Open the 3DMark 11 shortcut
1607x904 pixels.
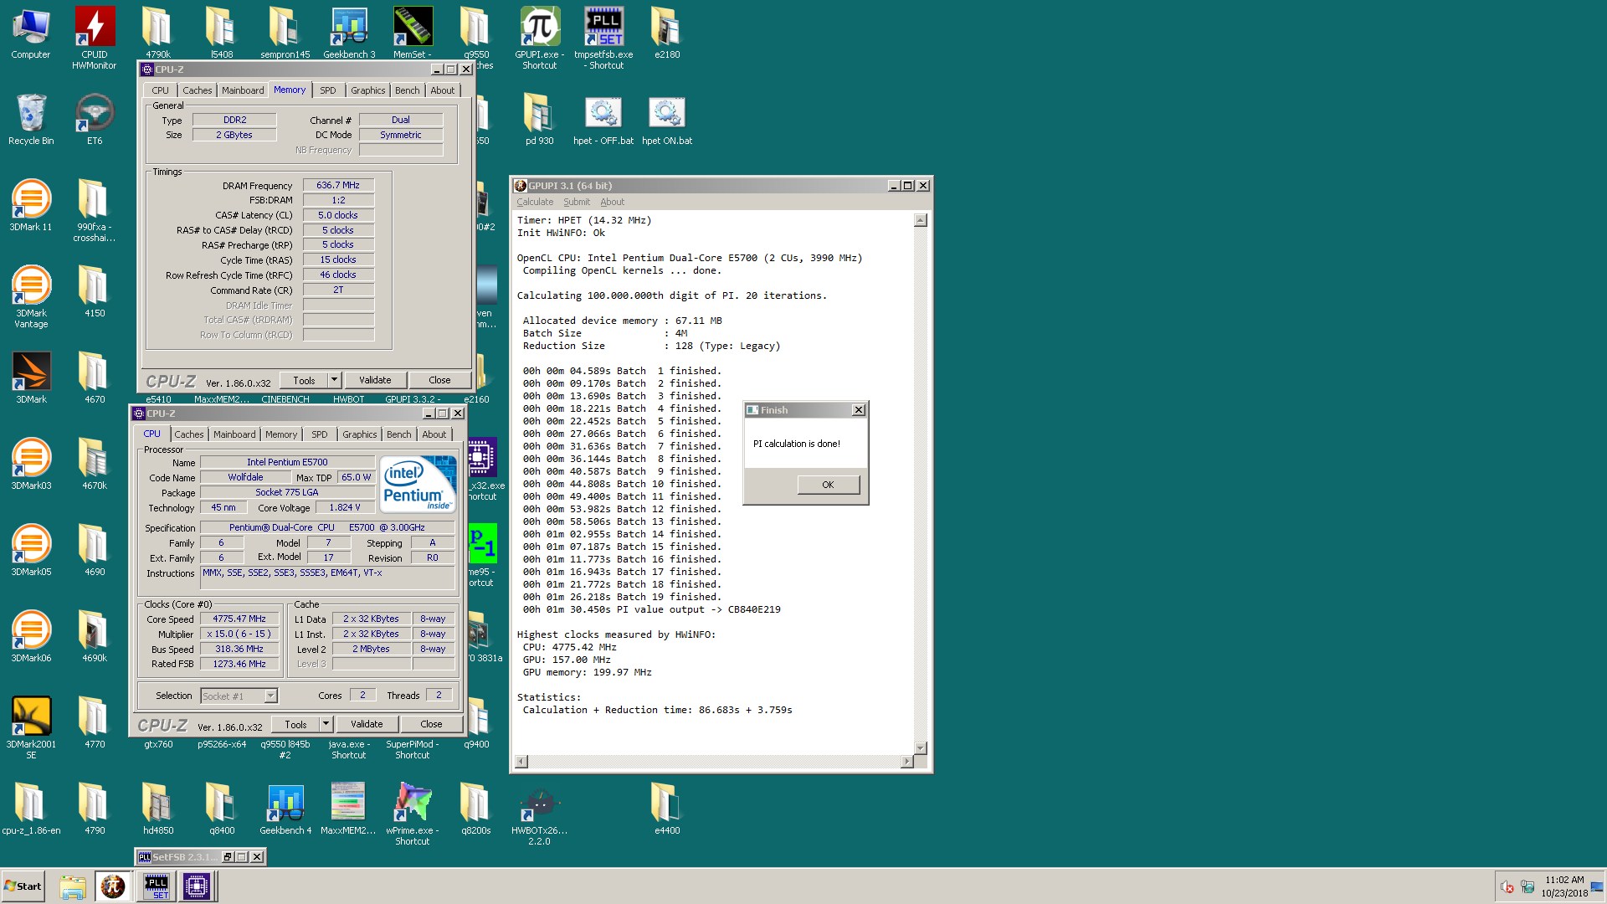tap(31, 205)
